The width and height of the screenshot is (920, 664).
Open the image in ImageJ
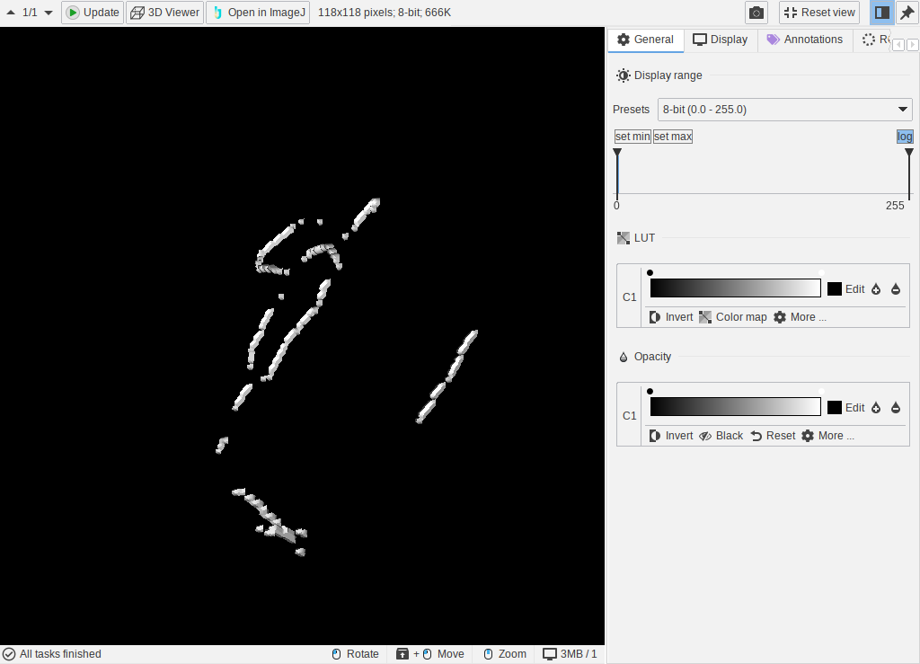(258, 13)
